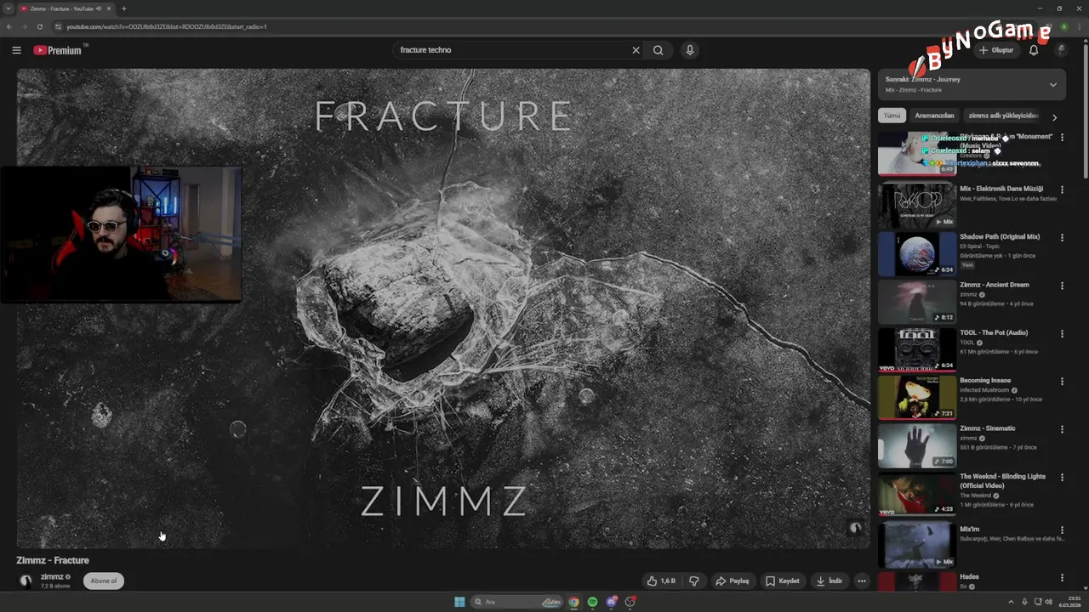Share the video via Paylaş
Screen dimensions: 1089x612
[733, 581]
